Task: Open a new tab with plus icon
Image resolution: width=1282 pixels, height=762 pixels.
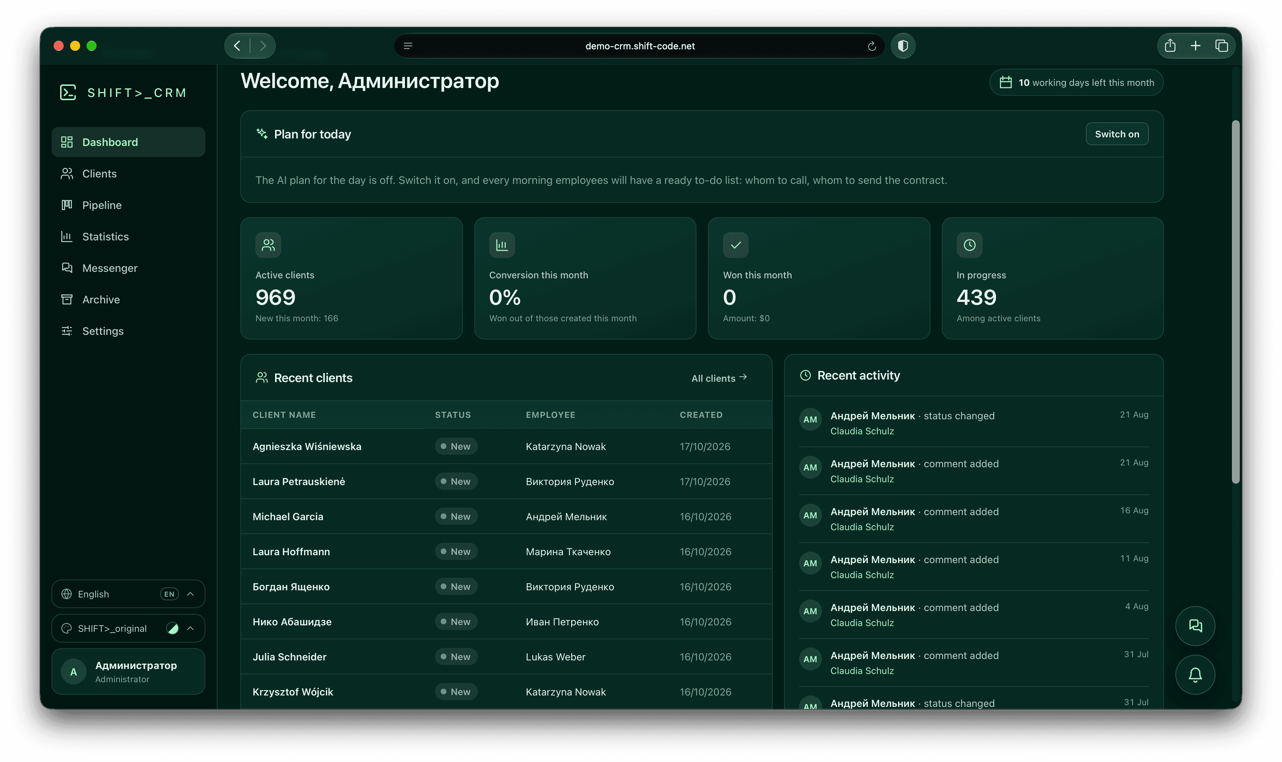Action: point(1195,46)
